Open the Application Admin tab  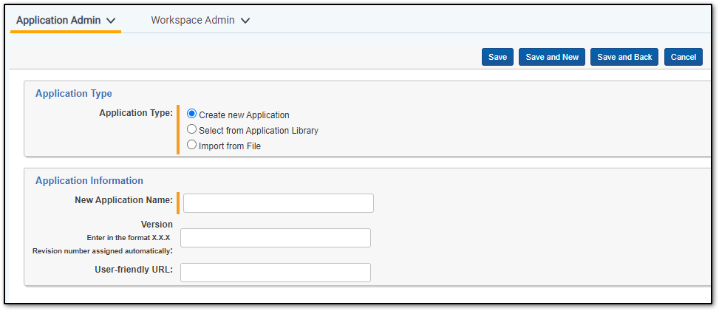click(66, 20)
